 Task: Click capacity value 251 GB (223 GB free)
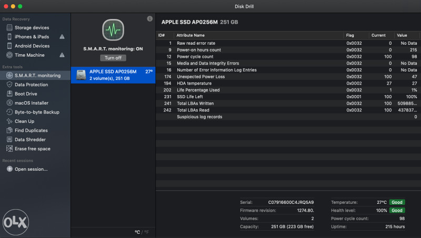pos(292,226)
